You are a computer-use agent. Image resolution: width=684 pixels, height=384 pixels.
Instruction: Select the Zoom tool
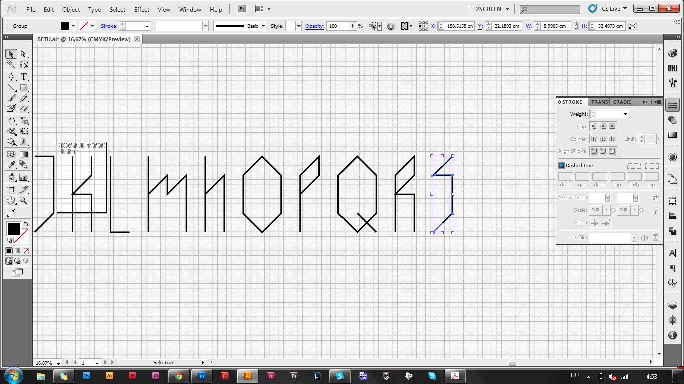tap(23, 201)
